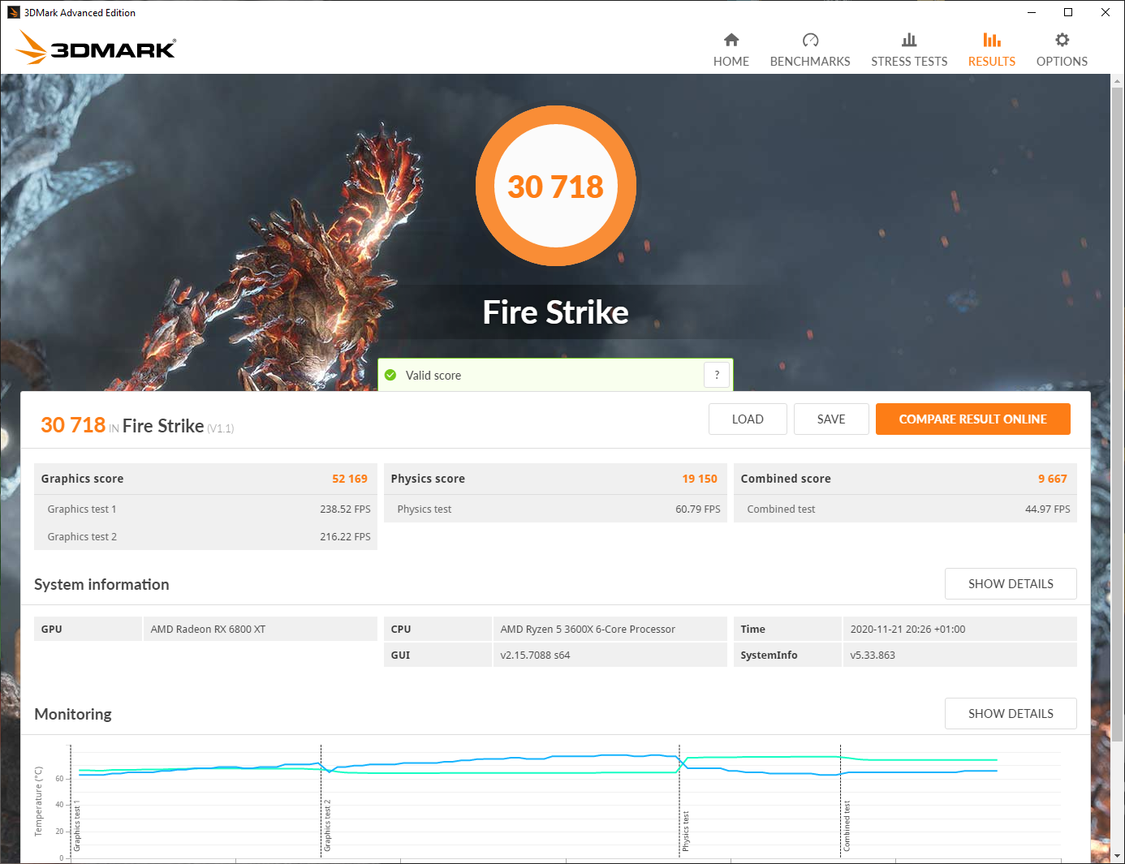The height and width of the screenshot is (864, 1125).
Task: Click the 30 718 score in results header
Action: click(x=73, y=425)
